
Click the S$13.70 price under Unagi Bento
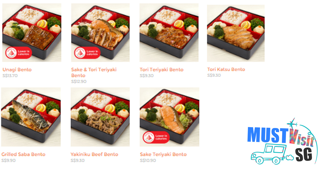[x=10, y=76]
